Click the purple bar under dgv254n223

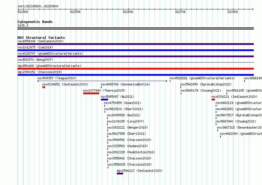tap(120, 174)
